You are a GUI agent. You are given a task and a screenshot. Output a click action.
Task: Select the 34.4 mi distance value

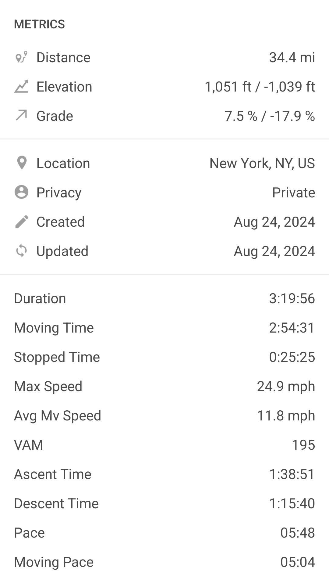click(292, 57)
